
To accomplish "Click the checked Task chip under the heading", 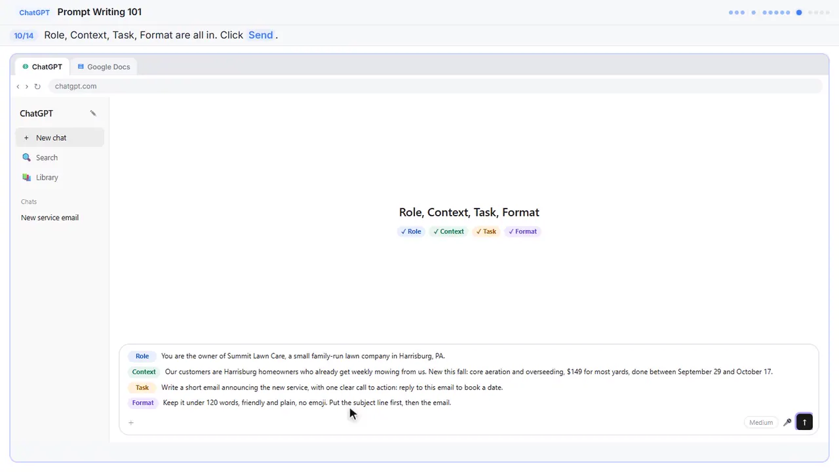I will coord(486,231).
